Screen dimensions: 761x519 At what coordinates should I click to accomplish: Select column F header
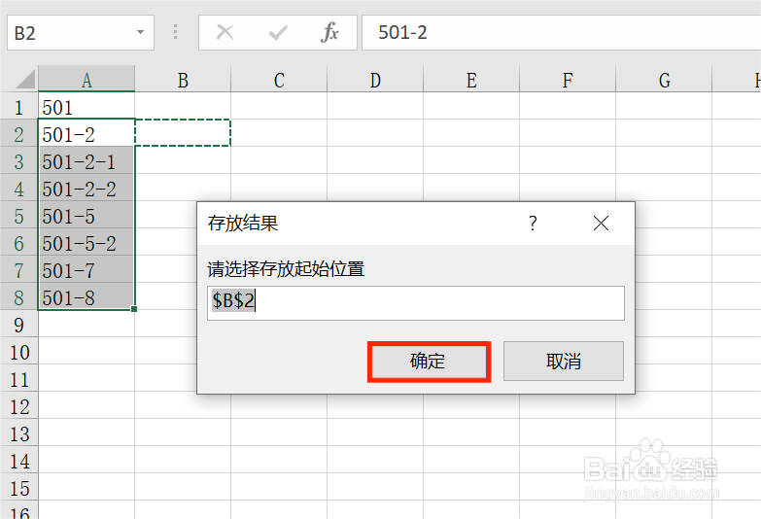(x=568, y=80)
